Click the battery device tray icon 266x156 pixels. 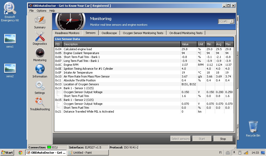tap(240, 153)
